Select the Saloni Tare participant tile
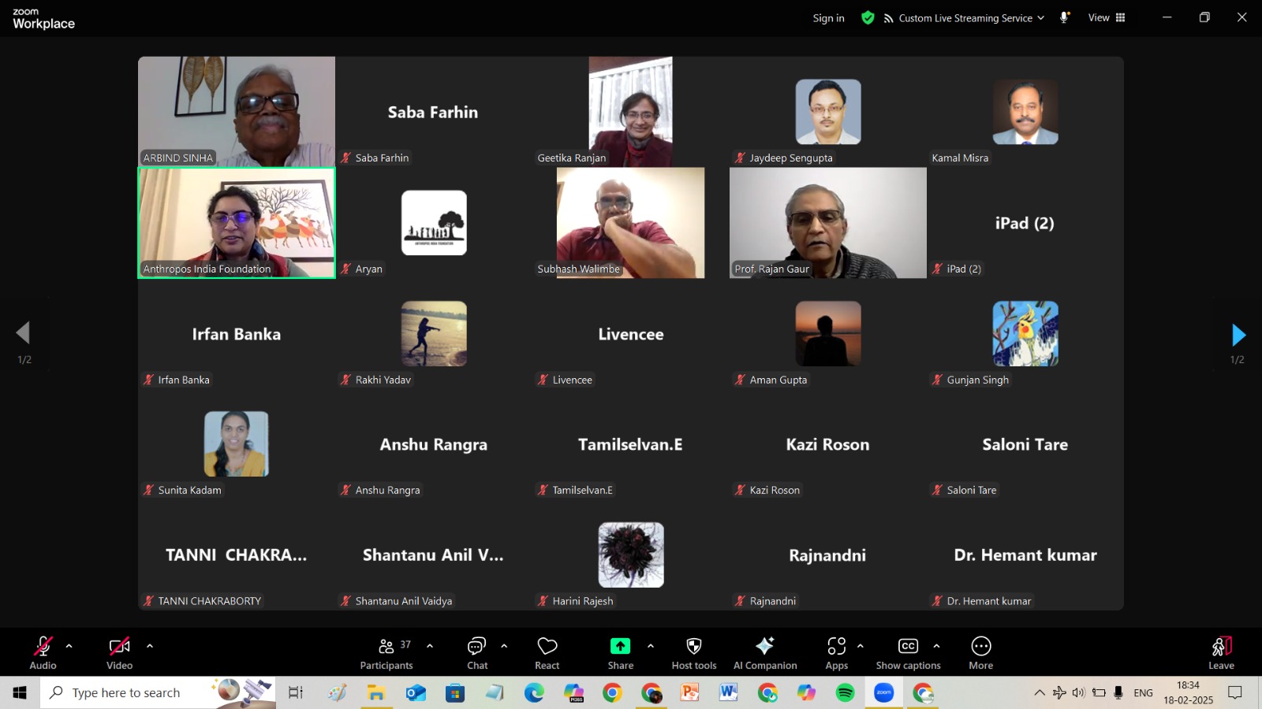1262x709 pixels. [1025, 444]
